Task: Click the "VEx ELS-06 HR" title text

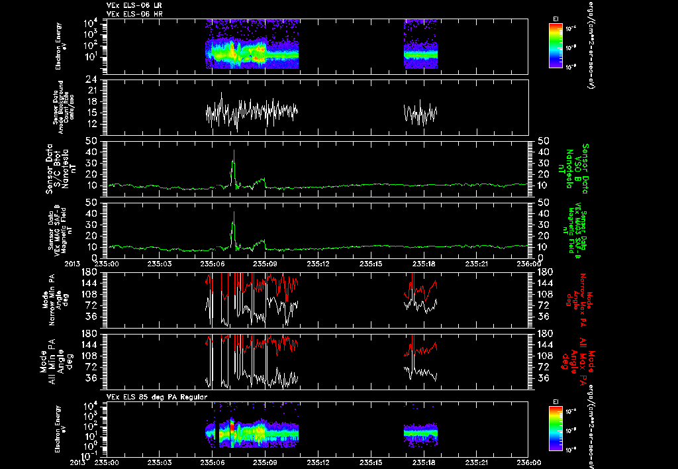Action: click(x=134, y=14)
